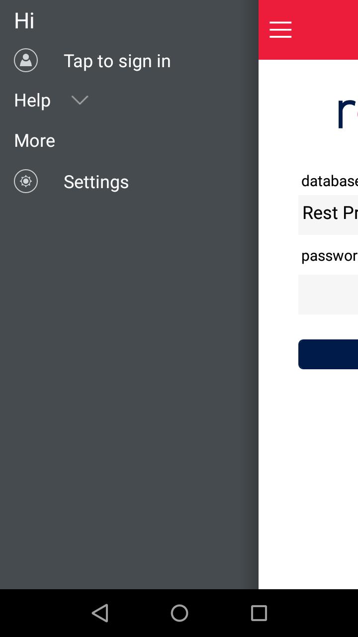Tap the dark navy login button

click(x=328, y=354)
